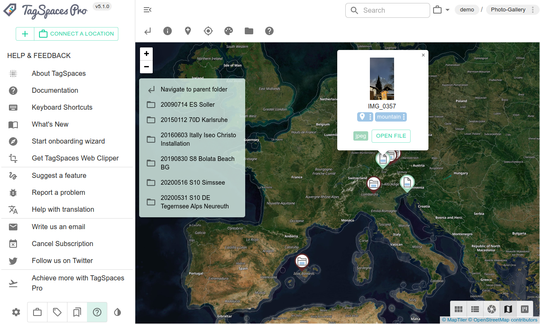Click Suggest a feature
The image size is (540, 324).
coord(67,176)
